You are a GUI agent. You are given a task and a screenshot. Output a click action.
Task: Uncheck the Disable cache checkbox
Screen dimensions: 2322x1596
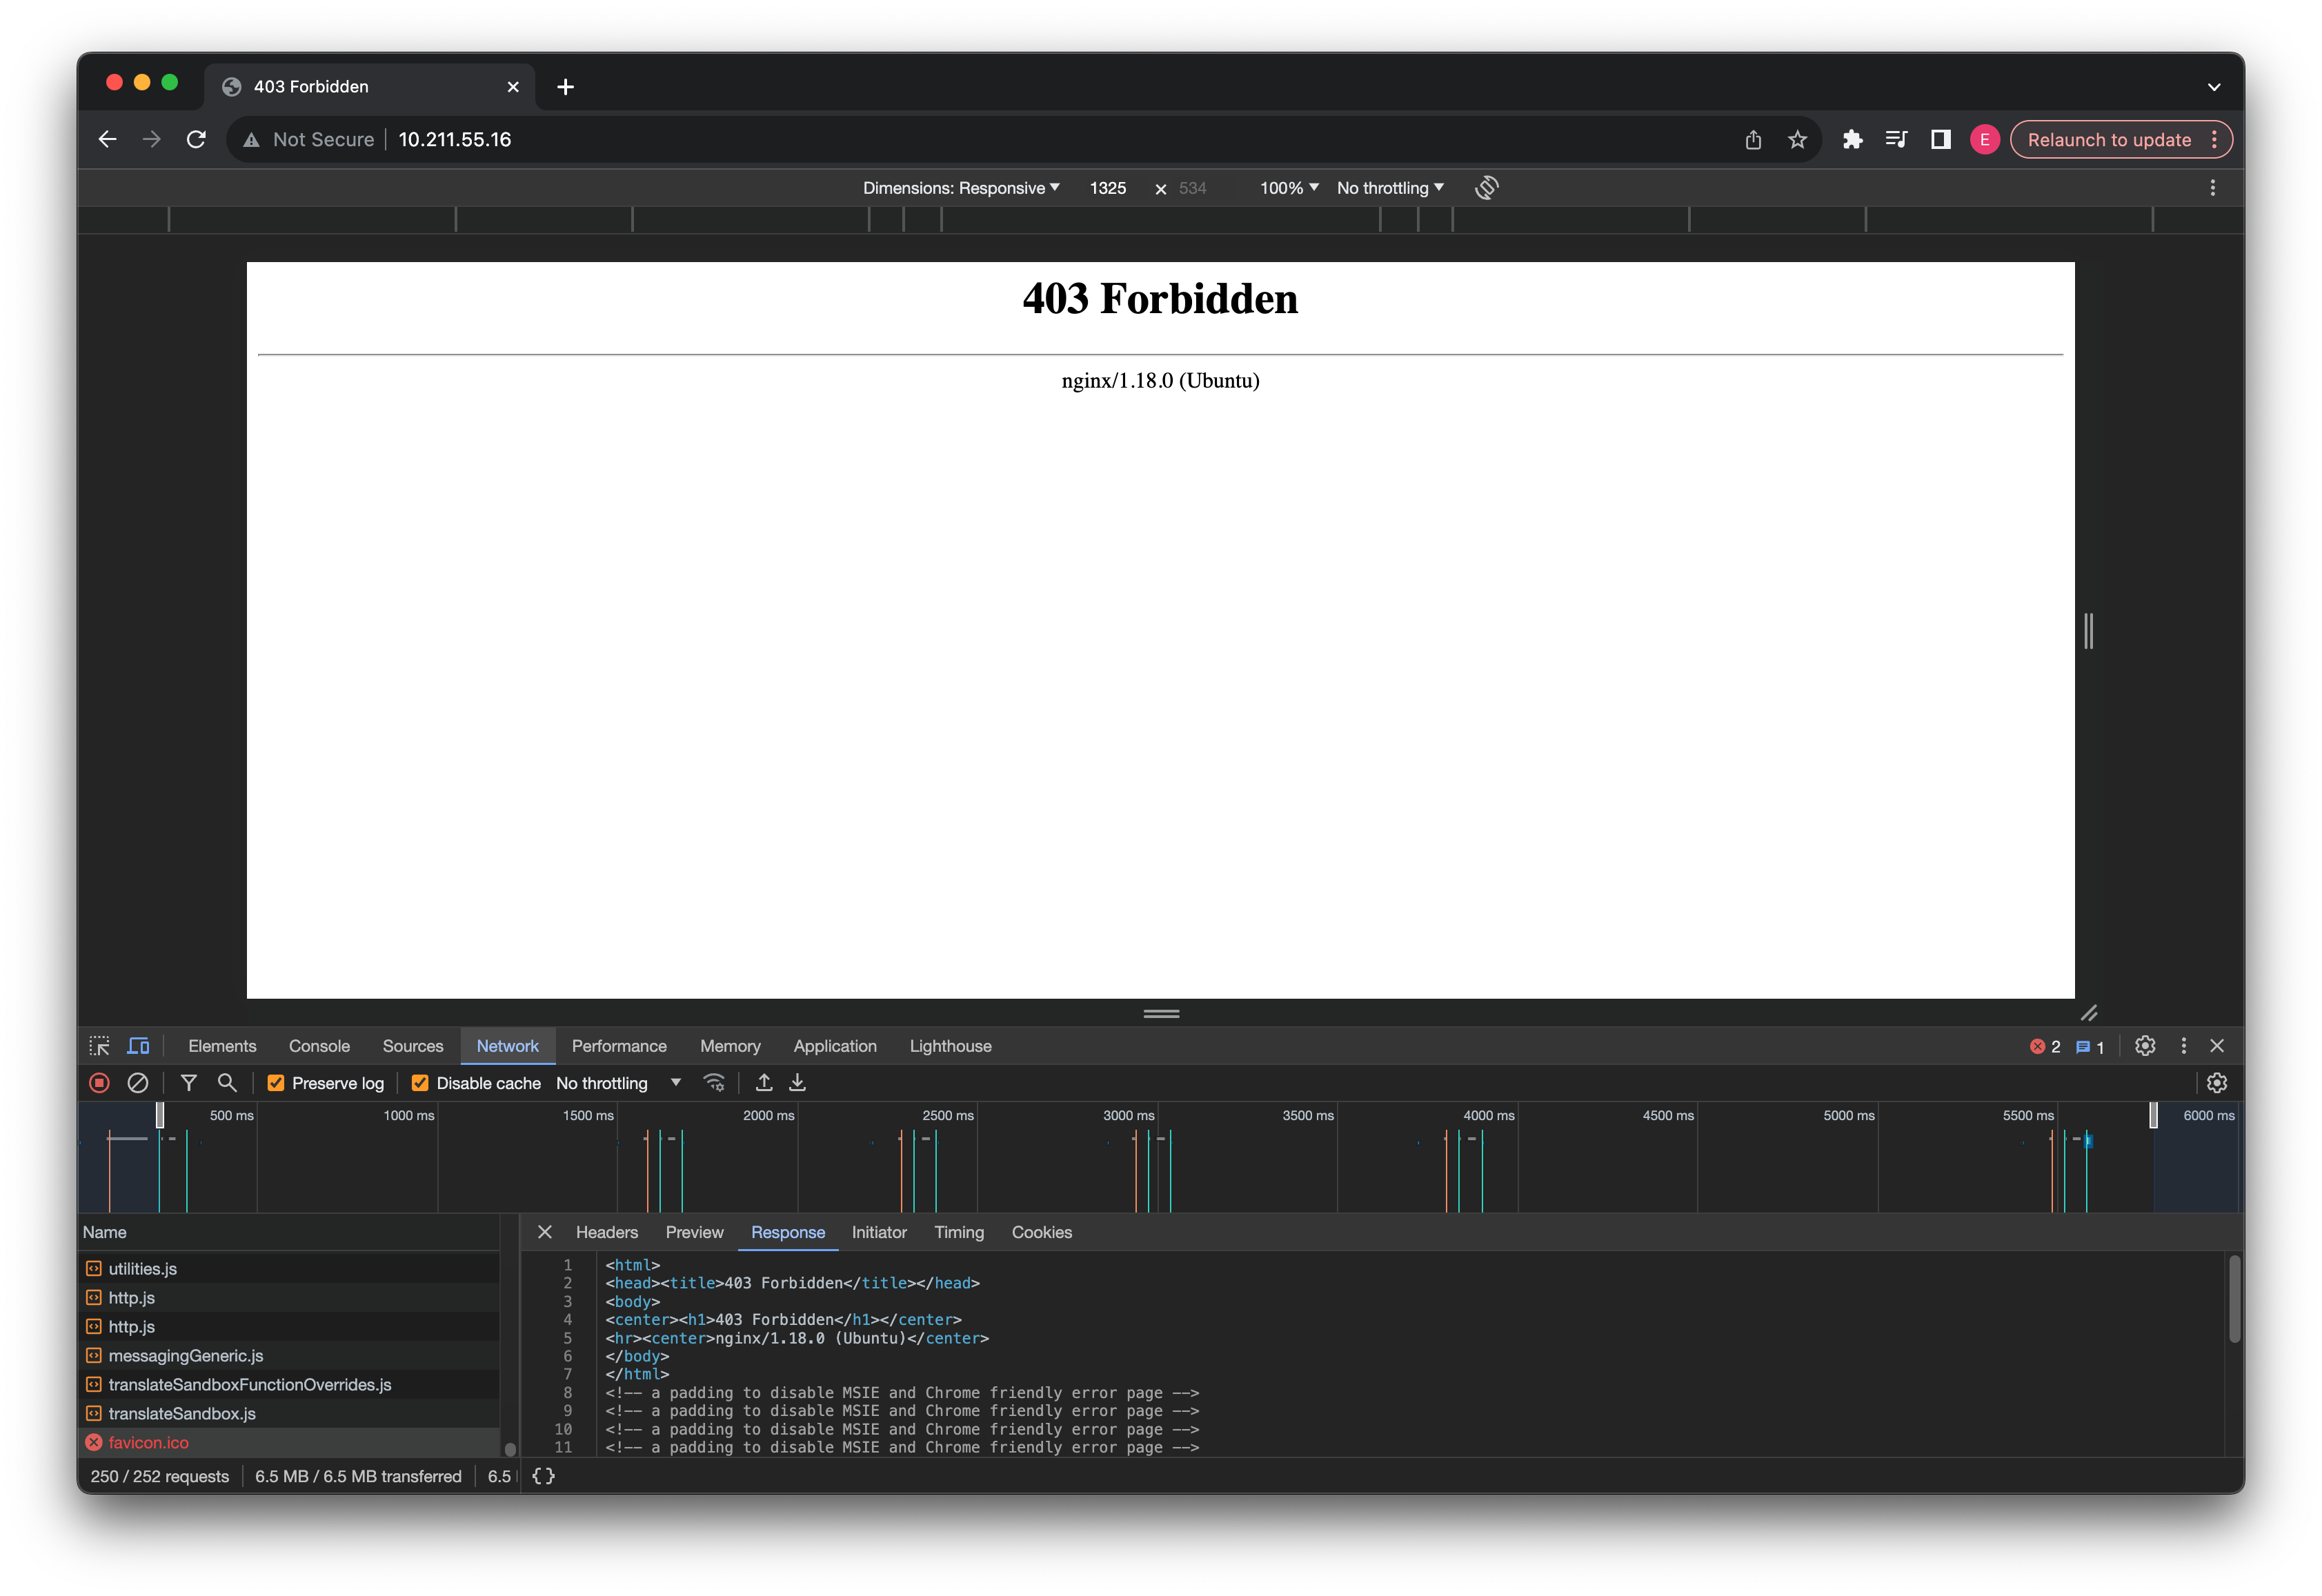point(420,1083)
